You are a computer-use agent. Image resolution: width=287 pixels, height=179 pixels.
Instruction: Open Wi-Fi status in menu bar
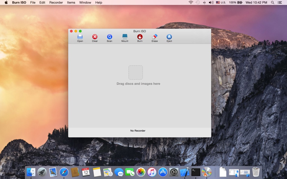(x=191, y=2)
